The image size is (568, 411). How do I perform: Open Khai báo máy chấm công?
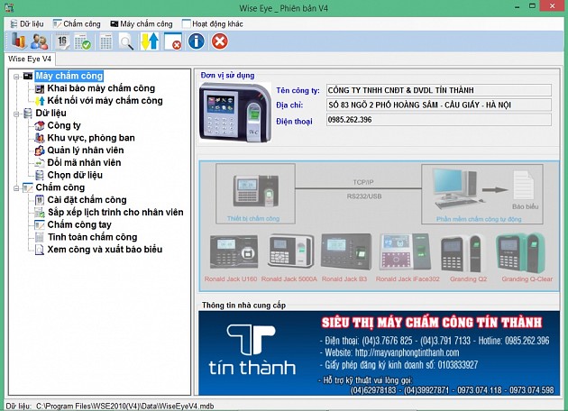coord(101,88)
